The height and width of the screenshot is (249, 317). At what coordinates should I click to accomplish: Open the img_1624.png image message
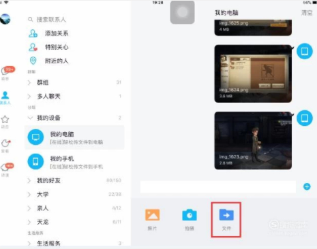pyautogui.click(x=253, y=73)
